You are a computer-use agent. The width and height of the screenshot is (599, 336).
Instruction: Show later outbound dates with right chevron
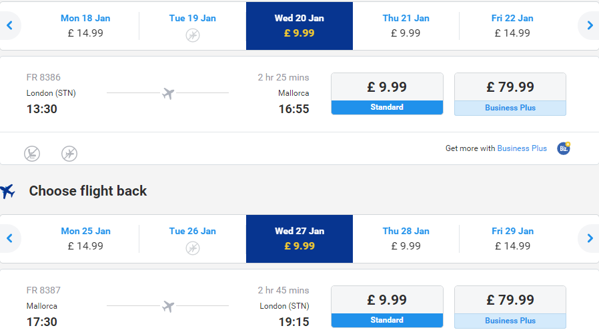[x=590, y=25]
